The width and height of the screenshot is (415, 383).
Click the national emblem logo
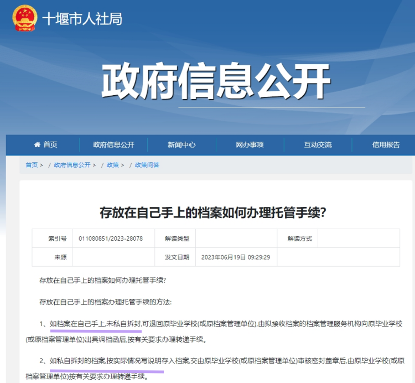(x=24, y=18)
